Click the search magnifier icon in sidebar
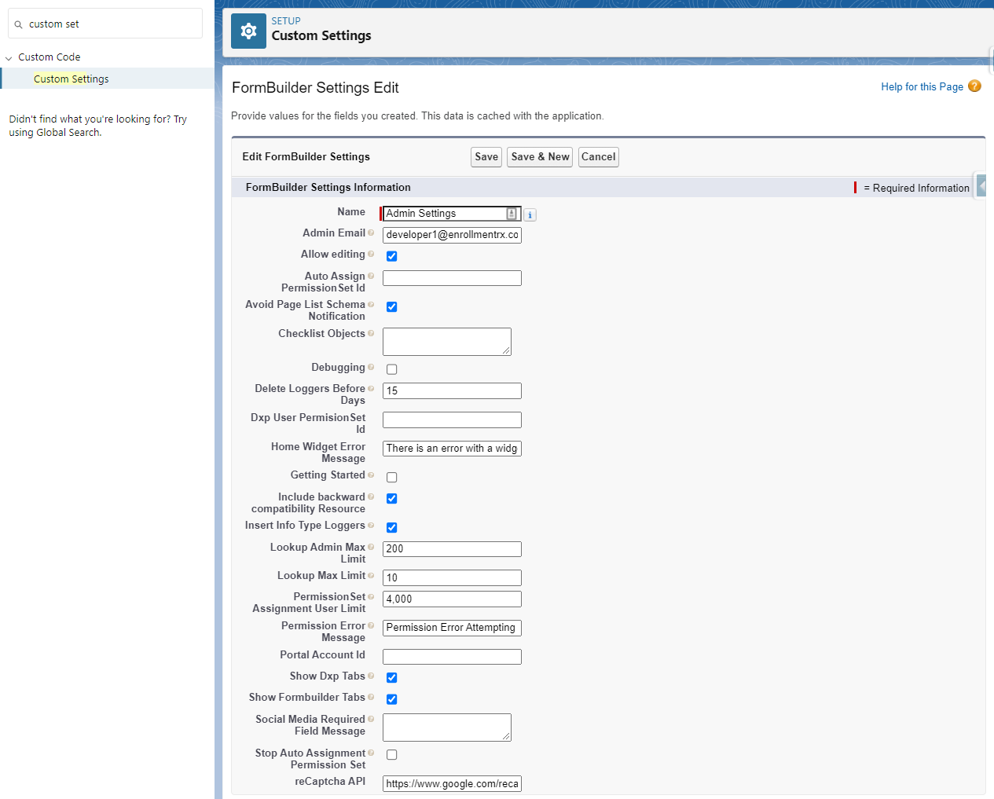994x799 pixels. (19, 24)
